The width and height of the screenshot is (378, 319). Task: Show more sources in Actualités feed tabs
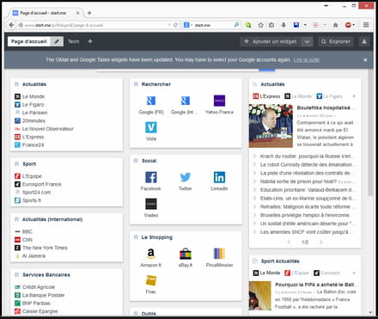(x=354, y=96)
